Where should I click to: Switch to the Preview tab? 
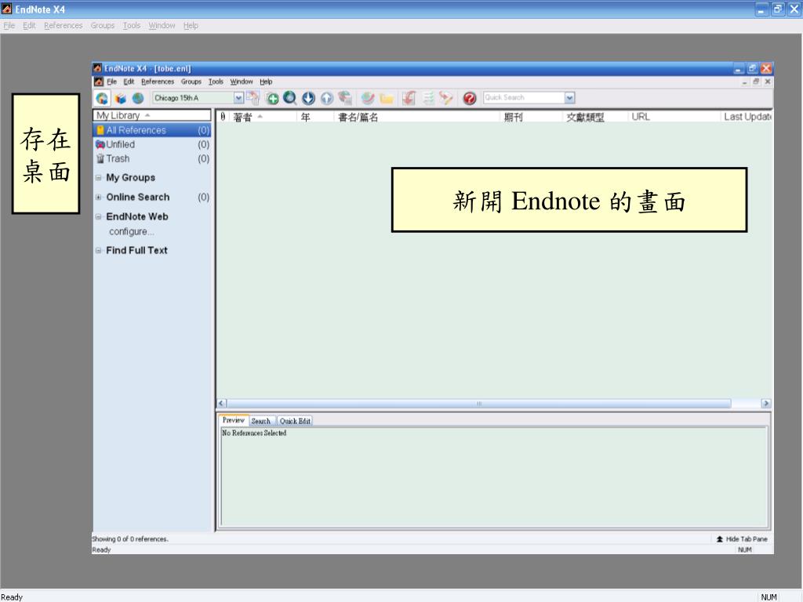(x=234, y=420)
